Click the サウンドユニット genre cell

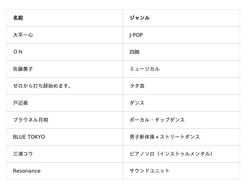(149, 171)
